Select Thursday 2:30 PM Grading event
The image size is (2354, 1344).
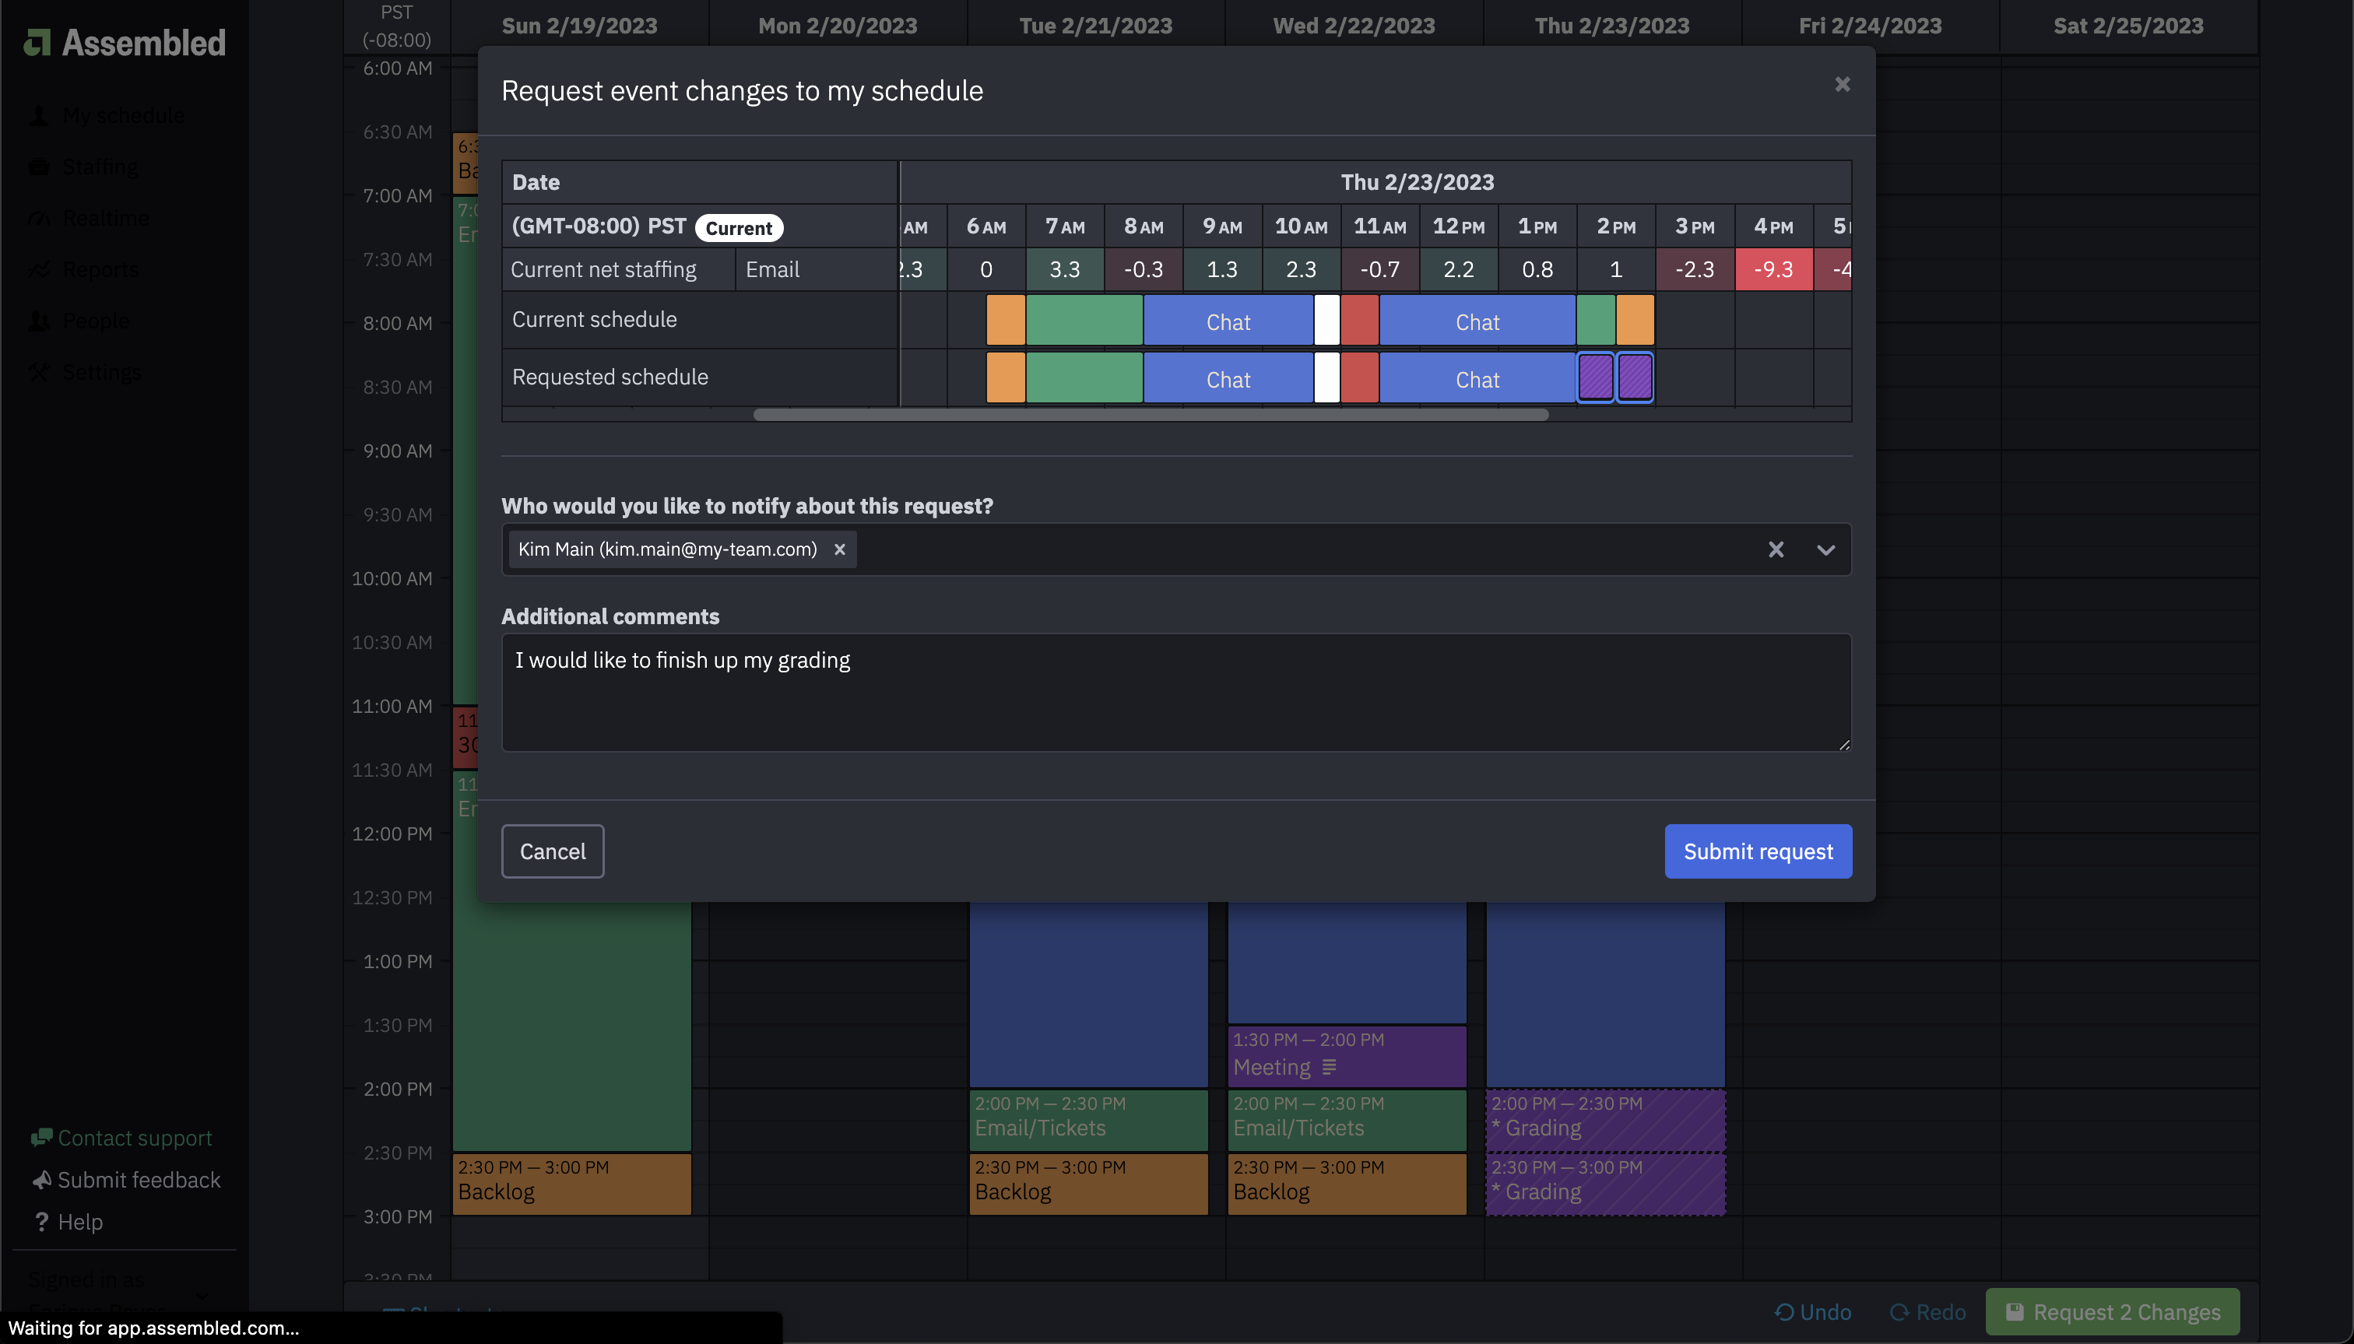coord(1605,1184)
